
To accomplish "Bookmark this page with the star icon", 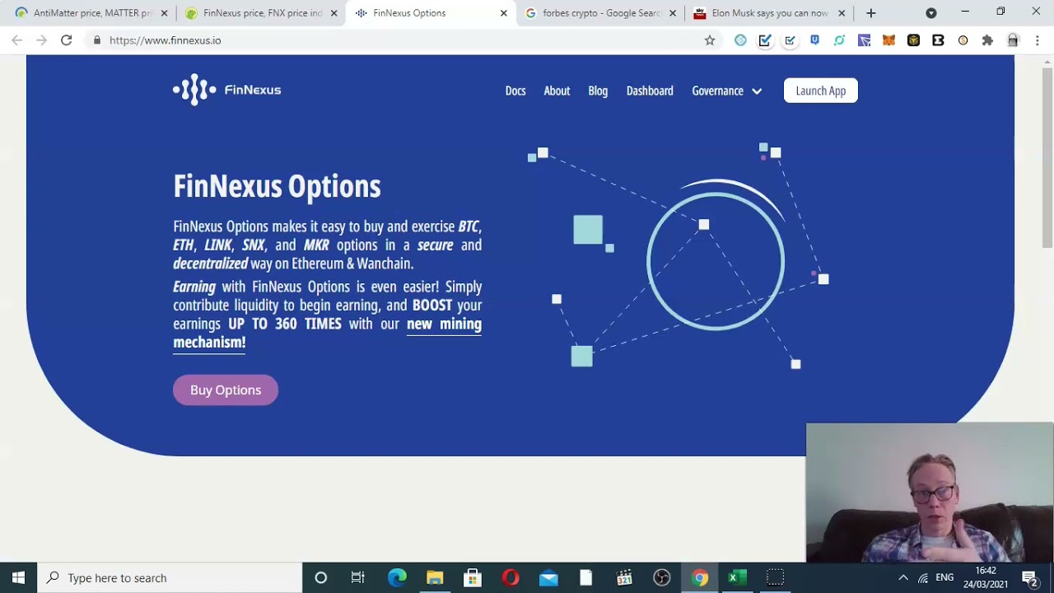I will (710, 40).
